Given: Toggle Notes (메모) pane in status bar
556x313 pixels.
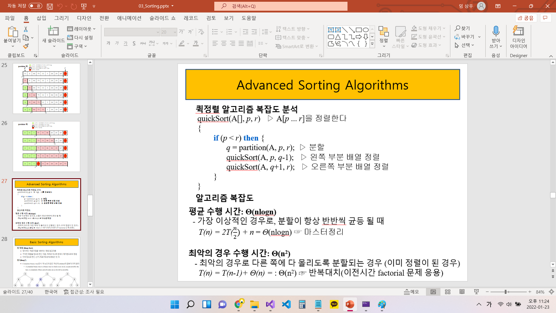Looking at the screenshot, I should click(x=411, y=292).
